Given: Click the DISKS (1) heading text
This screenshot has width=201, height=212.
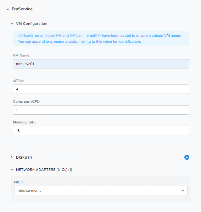Looking at the screenshot, I should 24,157.
